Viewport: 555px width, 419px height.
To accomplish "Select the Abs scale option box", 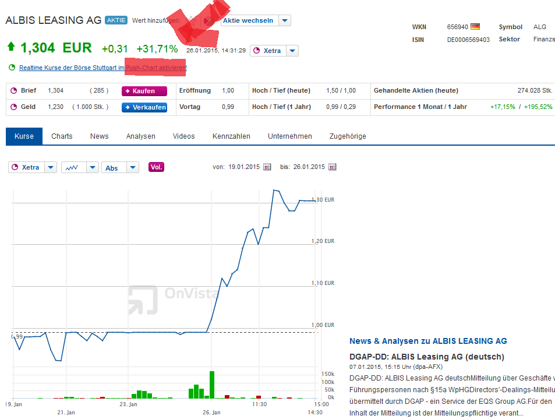I will (x=114, y=167).
